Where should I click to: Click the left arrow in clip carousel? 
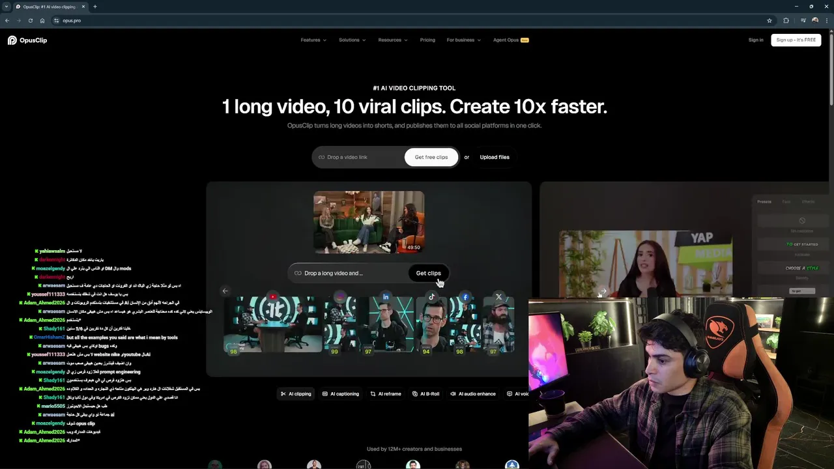pos(225,291)
